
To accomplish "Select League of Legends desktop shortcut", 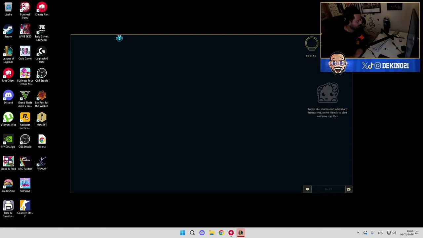I will pos(8,55).
